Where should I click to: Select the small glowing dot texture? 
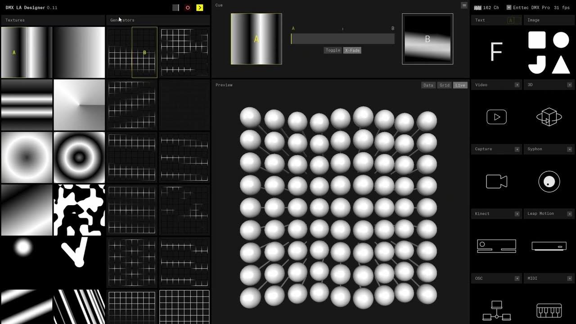[x=27, y=262]
